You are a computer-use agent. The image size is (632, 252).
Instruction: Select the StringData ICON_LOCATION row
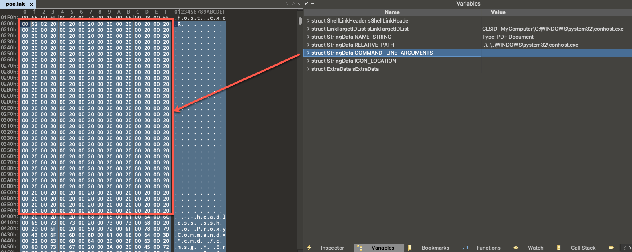click(x=354, y=61)
